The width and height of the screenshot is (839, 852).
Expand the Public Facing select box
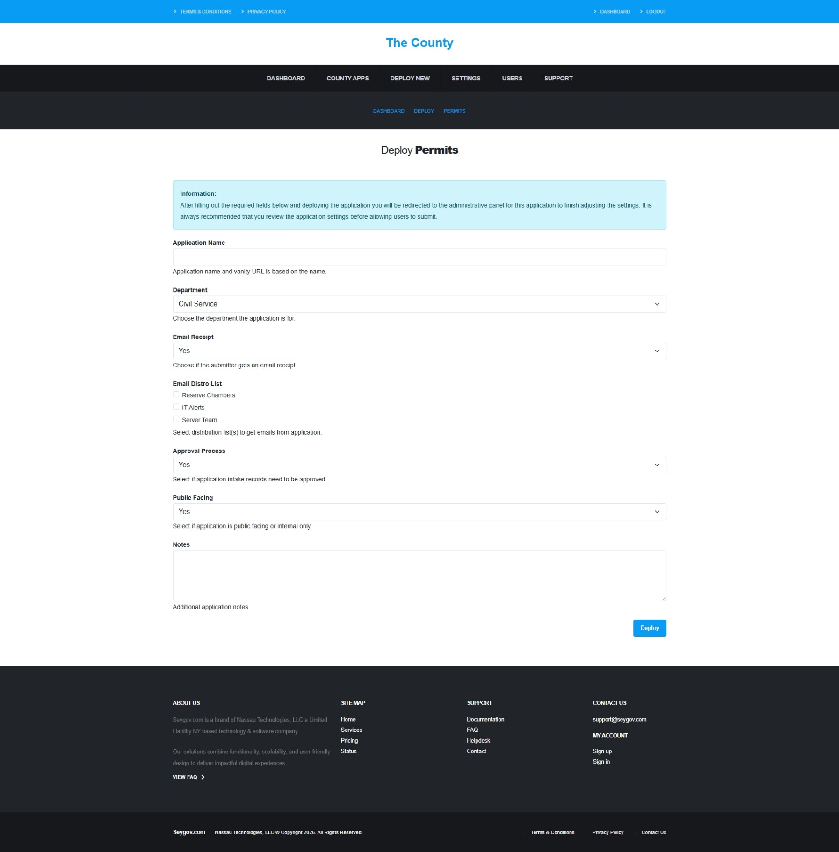point(419,511)
